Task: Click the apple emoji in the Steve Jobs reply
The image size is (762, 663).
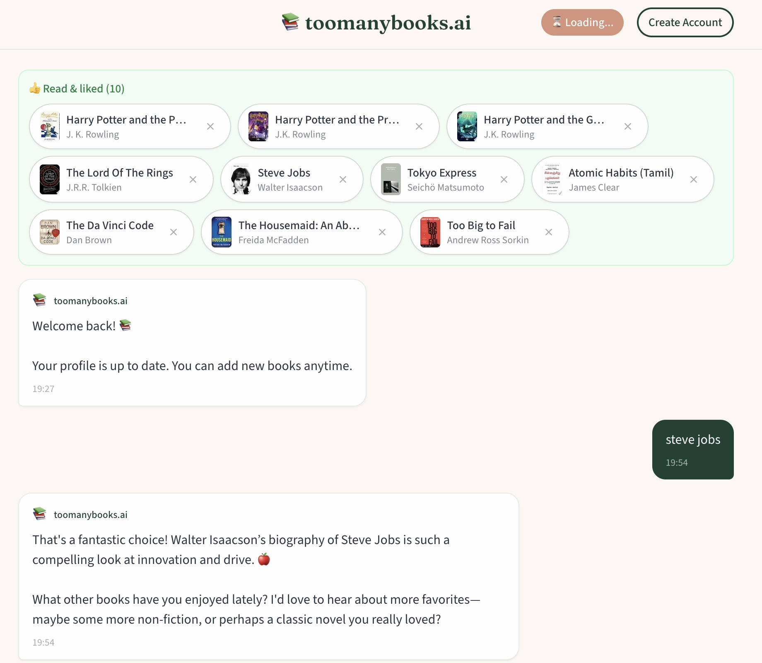Action: [x=264, y=559]
